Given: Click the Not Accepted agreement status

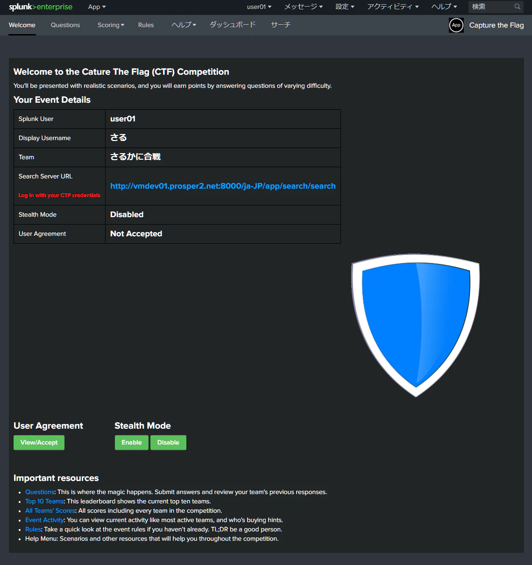Looking at the screenshot, I should pos(136,234).
